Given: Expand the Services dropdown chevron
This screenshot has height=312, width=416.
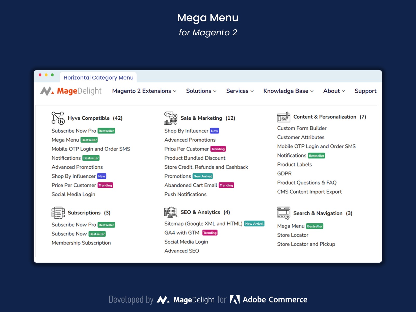Looking at the screenshot, I should pyautogui.click(x=252, y=91).
